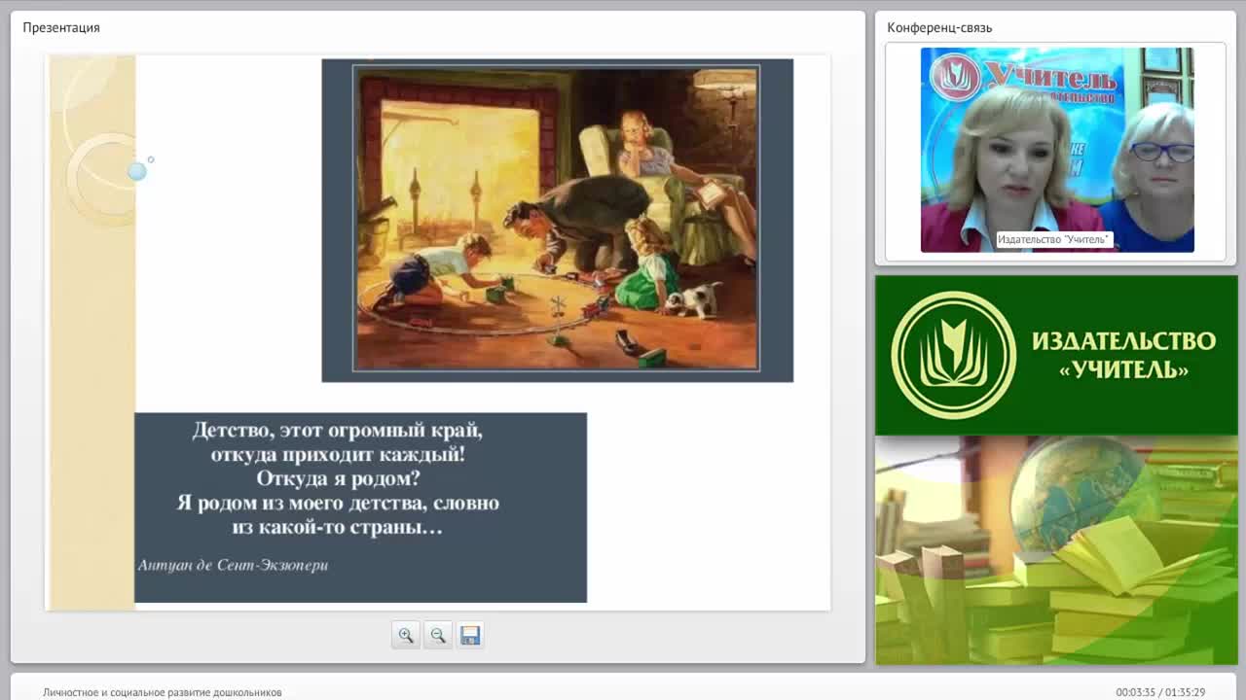Zoom in on the presentation slide
This screenshot has height=700, width=1246.
406,635
